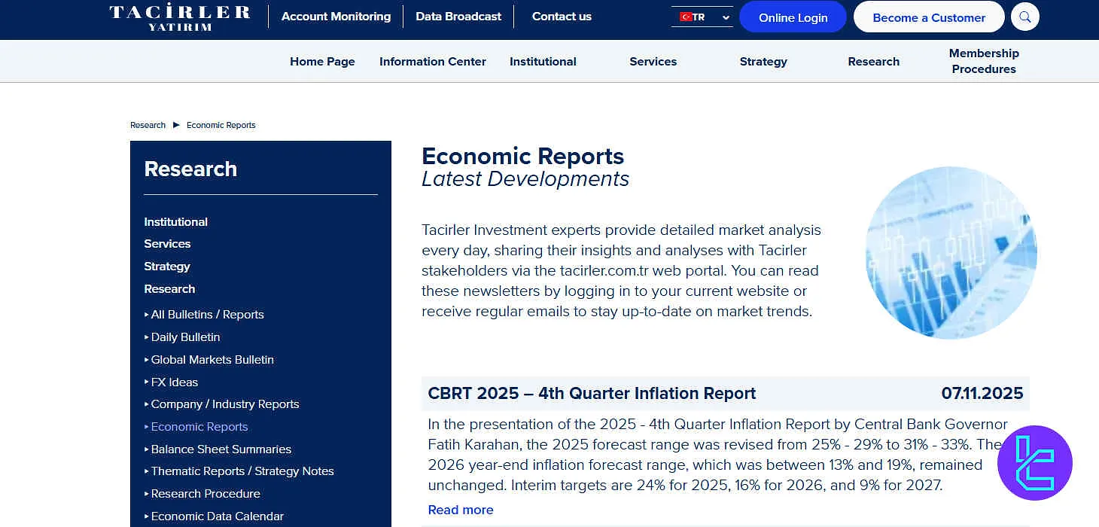Open the Information Center menu
1099x527 pixels.
pyautogui.click(x=432, y=62)
